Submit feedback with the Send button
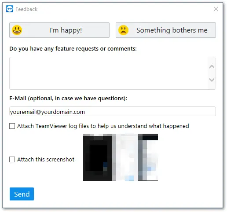This screenshot has width=227, height=212. (x=22, y=194)
